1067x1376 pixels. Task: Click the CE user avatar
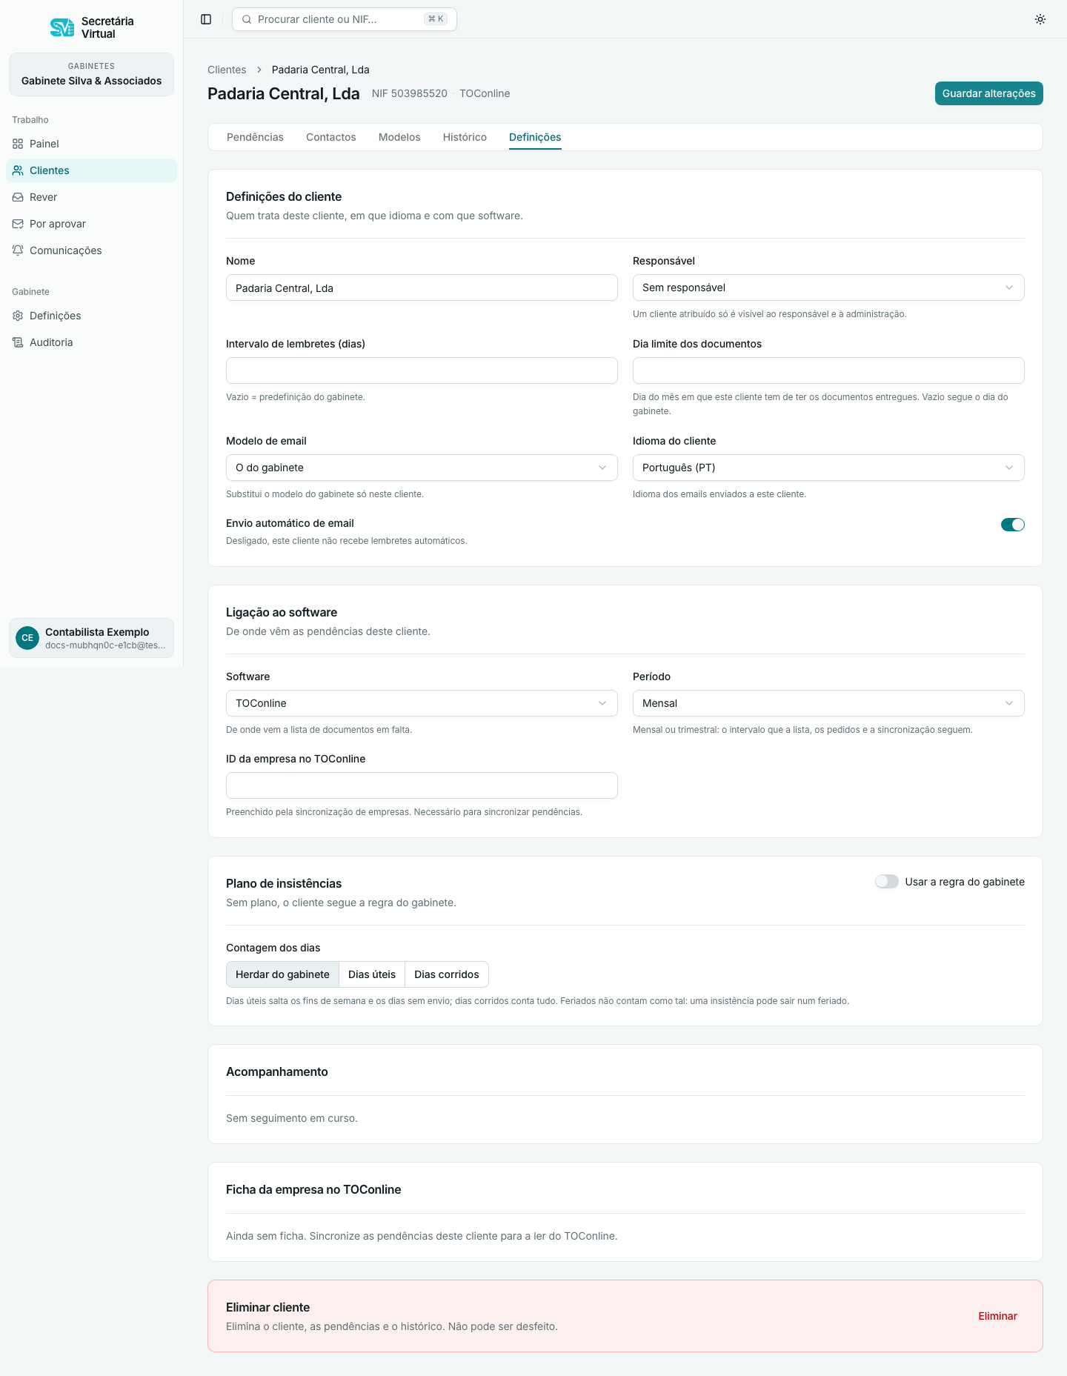(27, 638)
